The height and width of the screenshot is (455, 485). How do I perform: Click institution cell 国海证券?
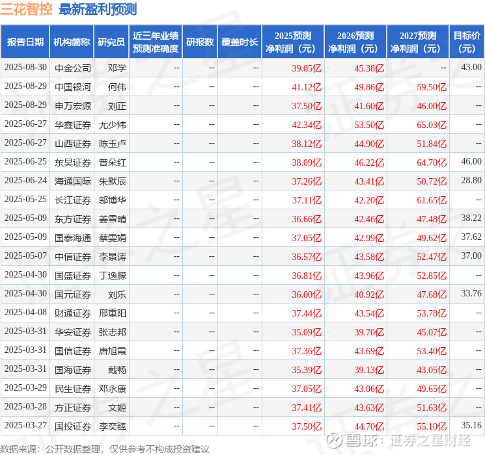coord(73,369)
